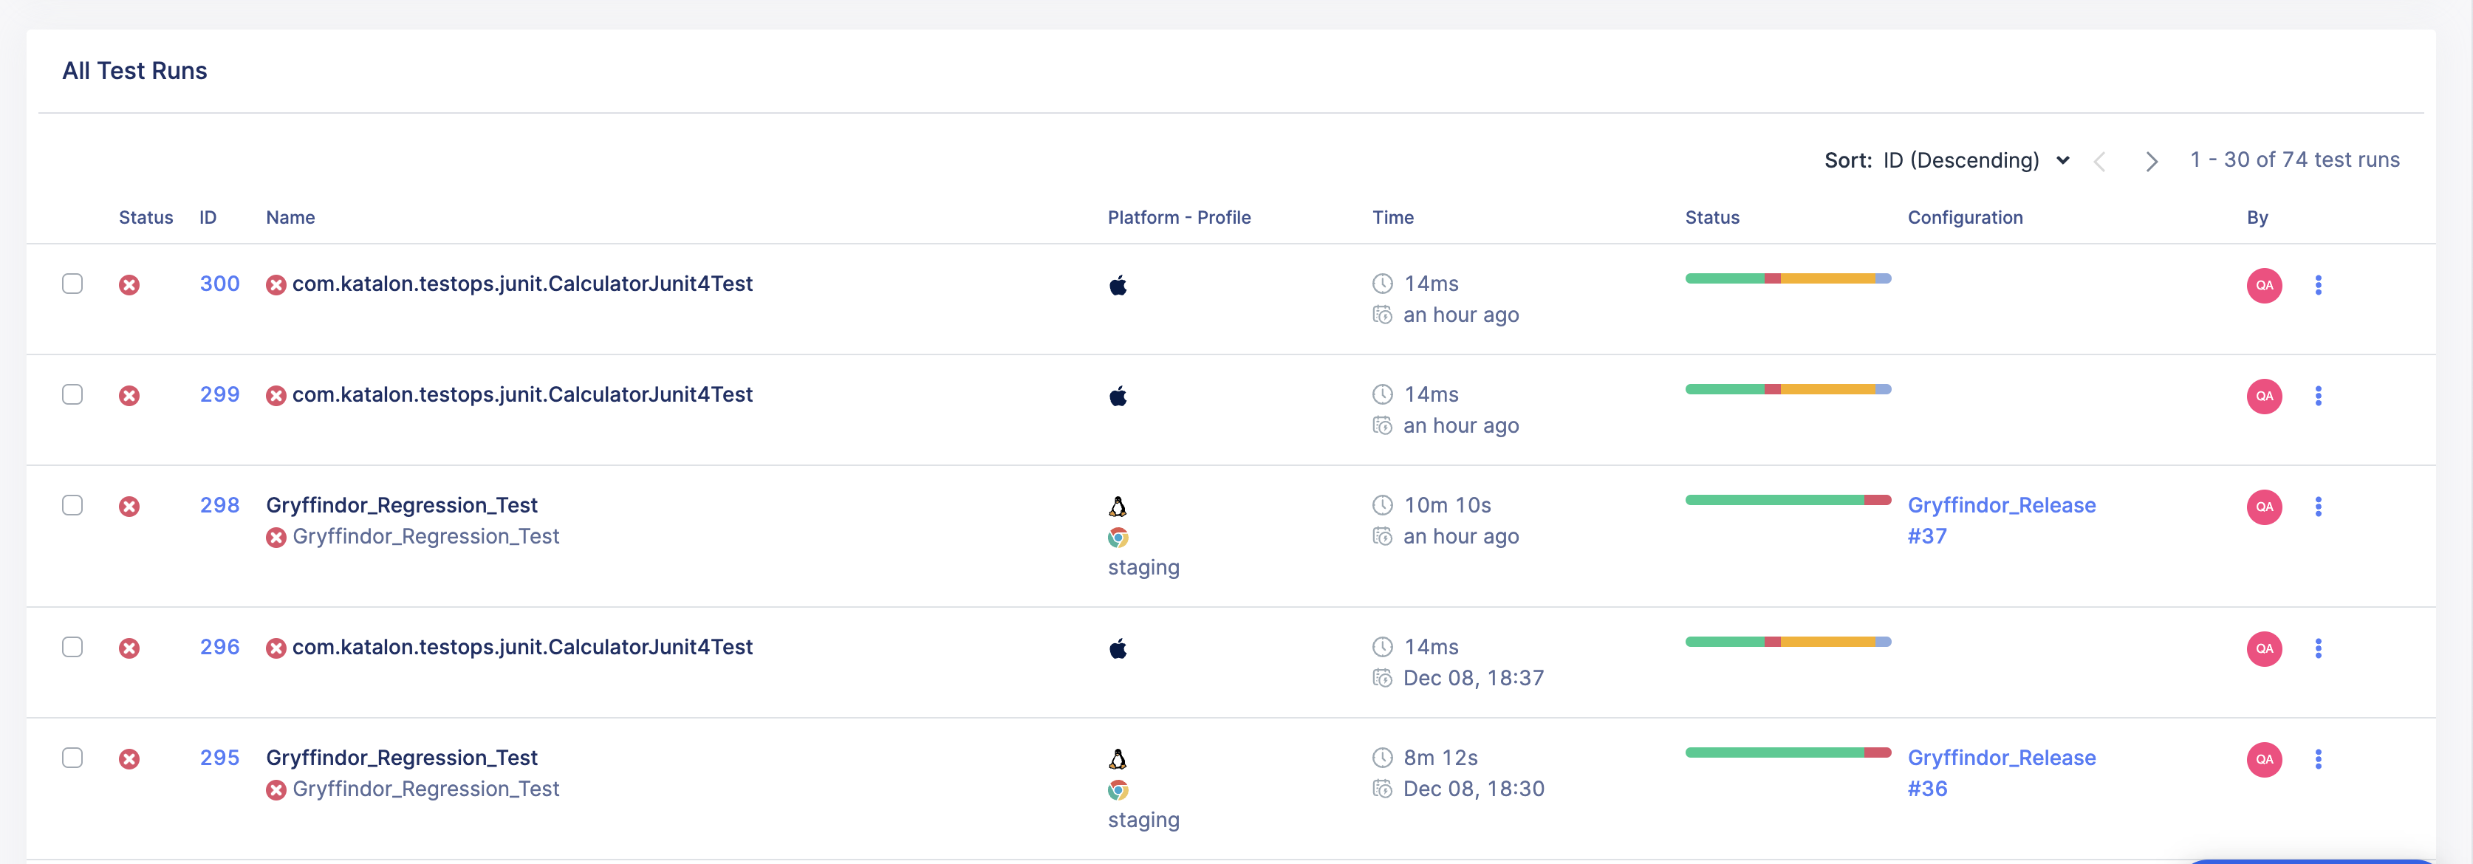The image size is (2473, 864).
Task: Open kebab menu for test run 300
Action: coord(2317,285)
